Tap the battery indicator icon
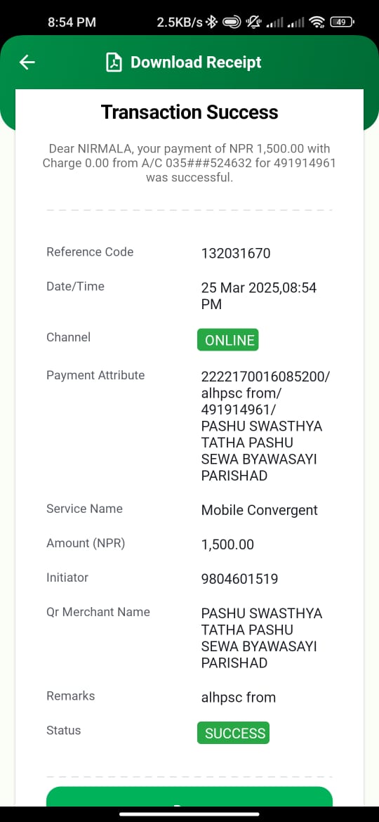 [x=342, y=22]
